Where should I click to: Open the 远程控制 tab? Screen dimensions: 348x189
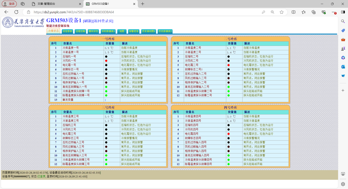coord(81,31)
